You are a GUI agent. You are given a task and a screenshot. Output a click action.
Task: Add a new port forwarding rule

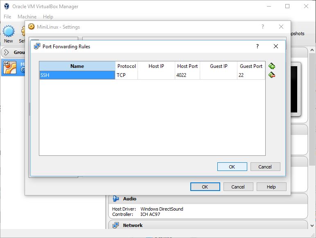(x=272, y=66)
